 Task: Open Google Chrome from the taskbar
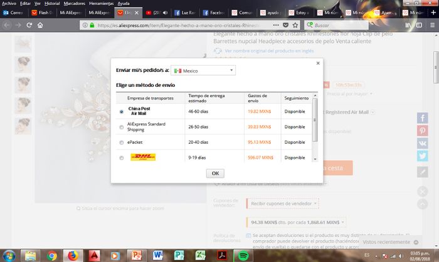tap(52, 255)
